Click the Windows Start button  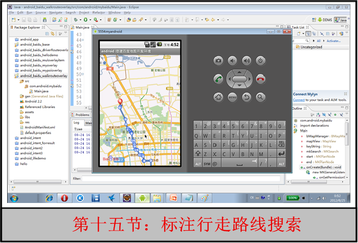tap(14, 198)
